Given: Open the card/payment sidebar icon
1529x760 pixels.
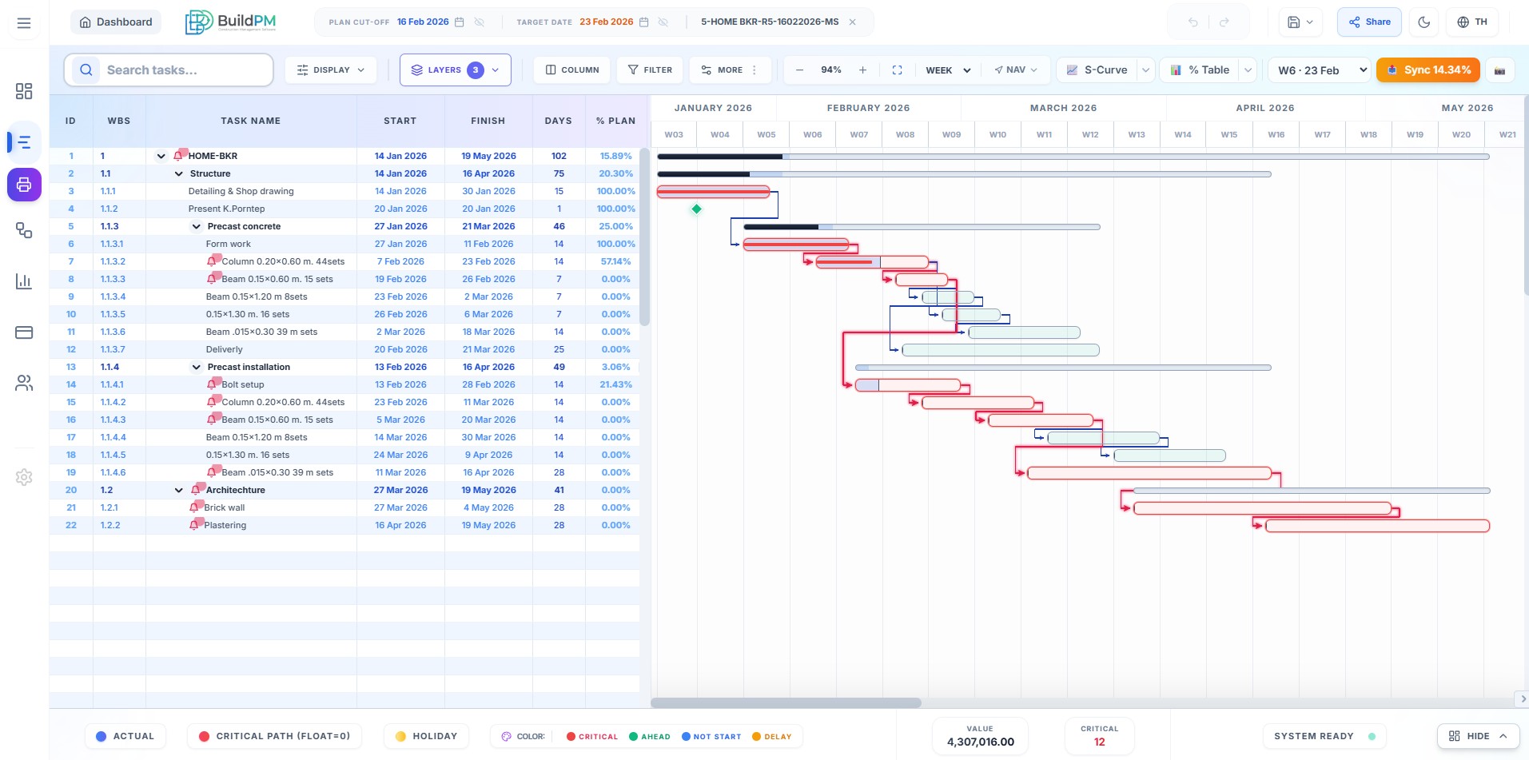Looking at the screenshot, I should 24,332.
